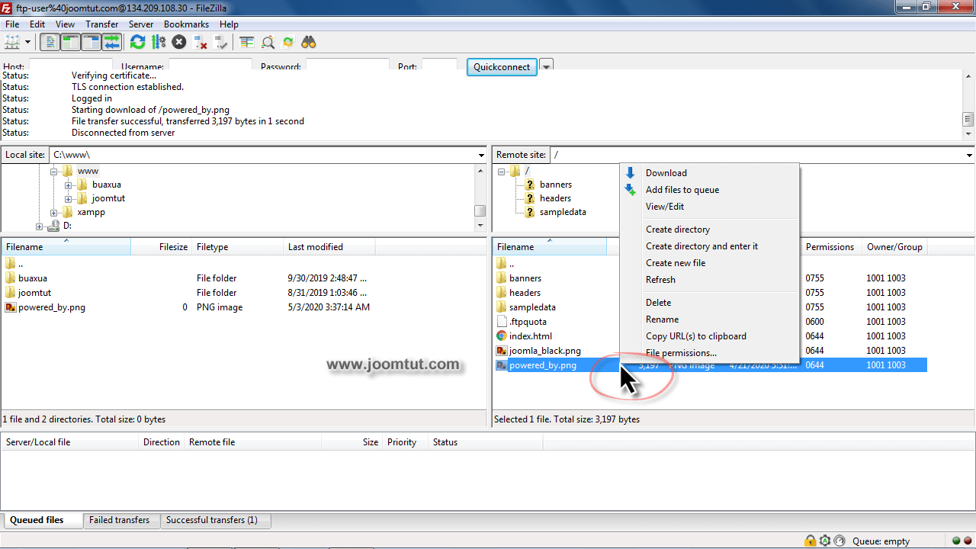Search for files on the server
The height and width of the screenshot is (549, 976).
(x=308, y=42)
